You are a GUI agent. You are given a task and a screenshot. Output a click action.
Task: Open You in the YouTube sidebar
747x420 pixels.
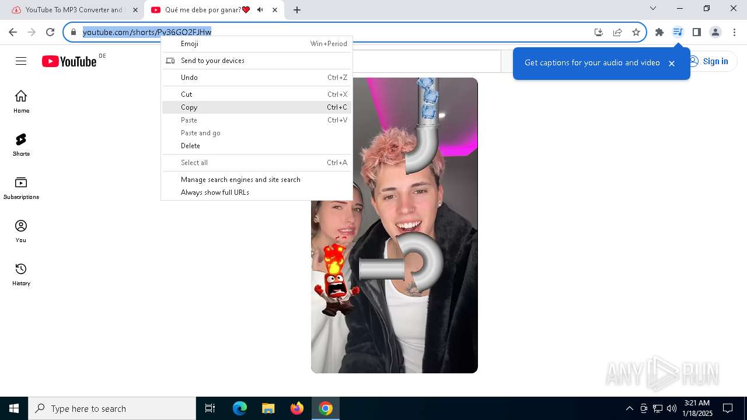[x=21, y=231]
